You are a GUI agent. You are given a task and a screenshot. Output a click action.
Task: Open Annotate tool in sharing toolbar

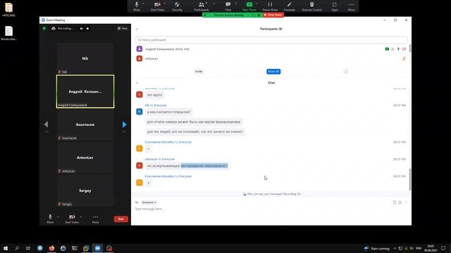click(289, 6)
